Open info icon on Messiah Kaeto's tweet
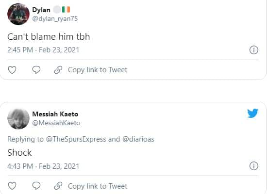The width and height of the screenshot is (267, 194). click(254, 166)
